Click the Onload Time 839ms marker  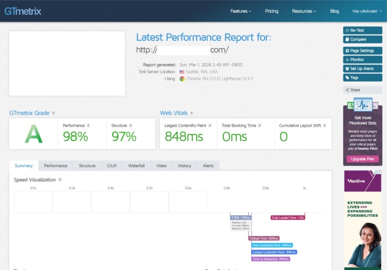coord(264,238)
